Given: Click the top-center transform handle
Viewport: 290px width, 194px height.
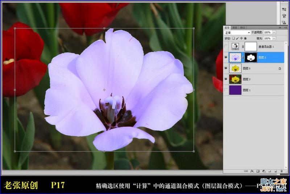Looking at the screenshot, I should click(x=104, y=29).
